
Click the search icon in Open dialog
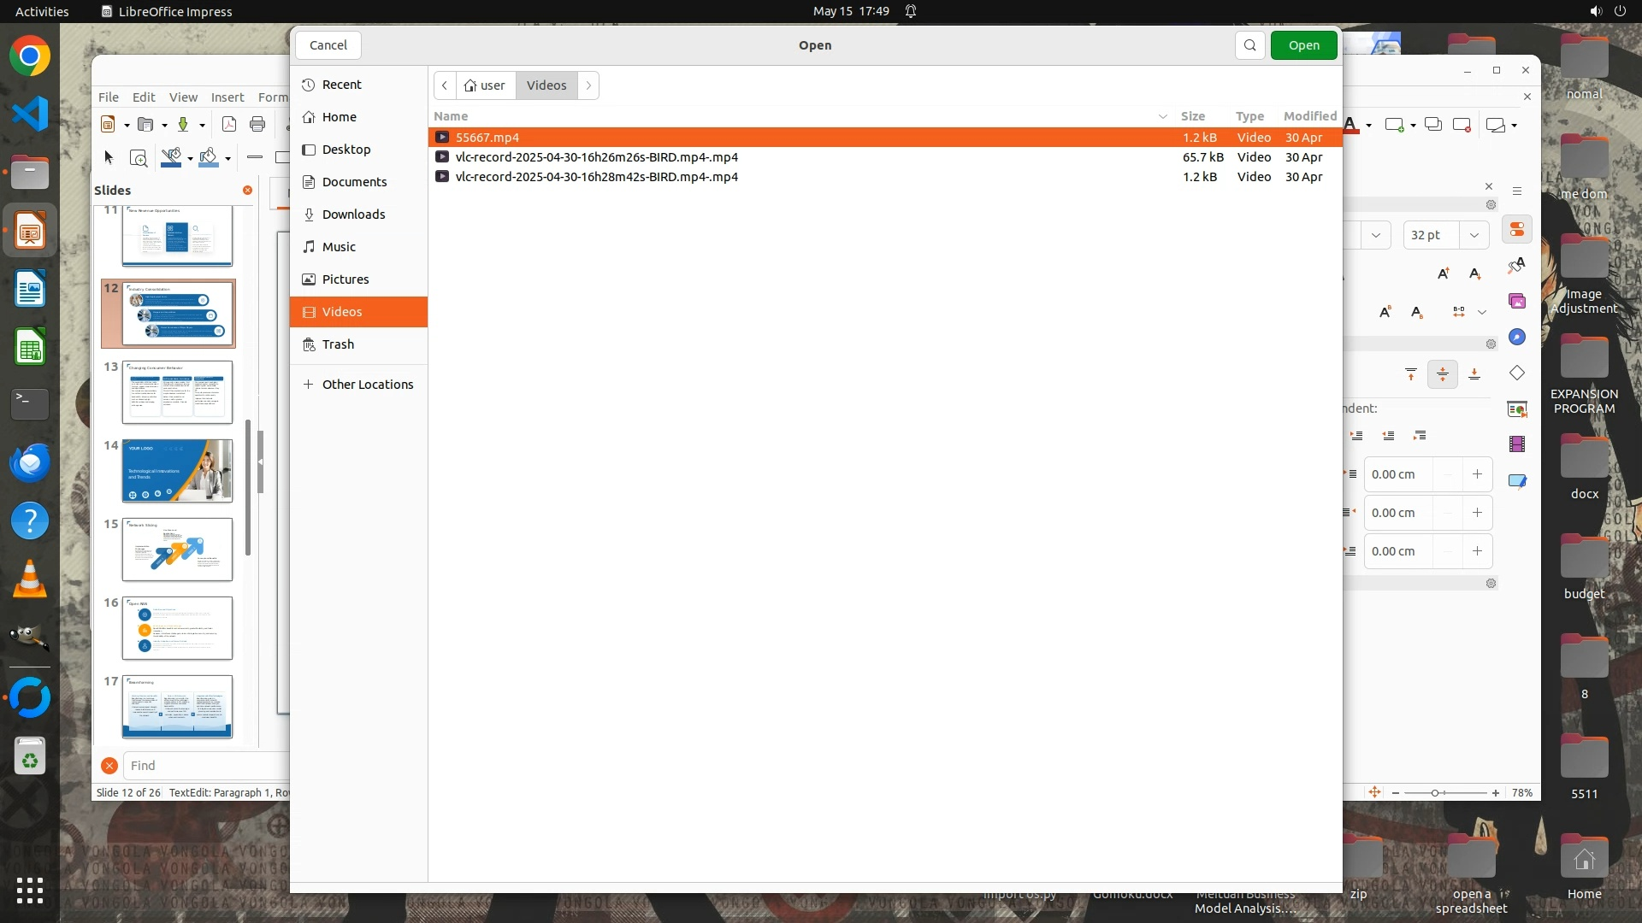pos(1249,45)
